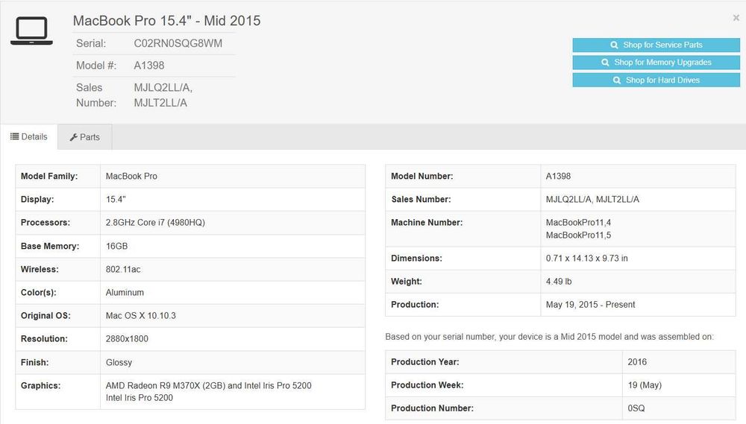
Task: Click the Machine Number MacBookPro11,4 cell
Action: click(578, 223)
